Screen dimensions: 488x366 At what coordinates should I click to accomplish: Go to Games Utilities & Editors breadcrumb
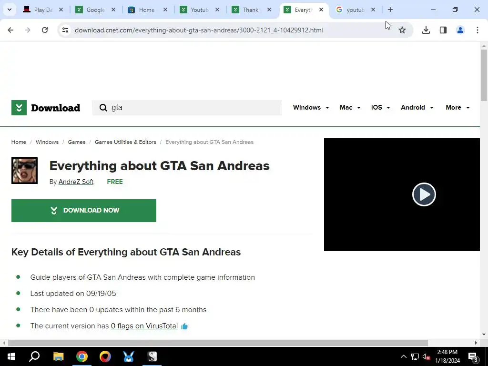[125, 142]
